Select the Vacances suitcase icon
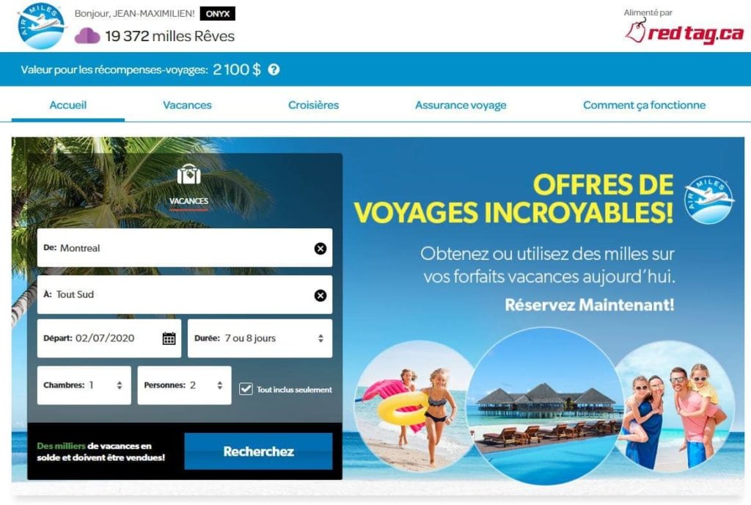 coord(188,175)
